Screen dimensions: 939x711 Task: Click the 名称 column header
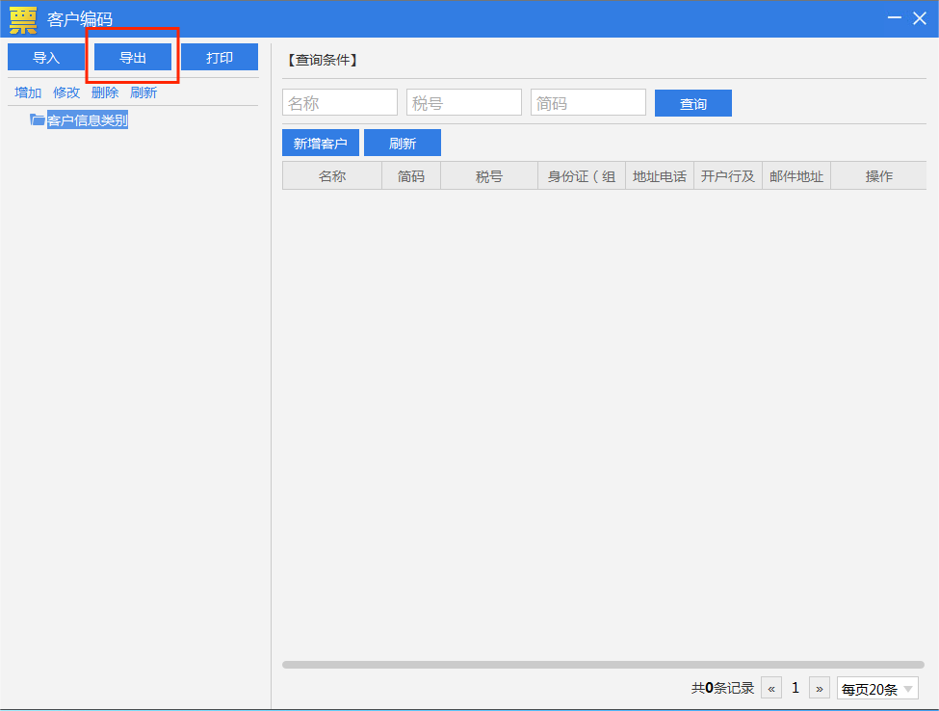(332, 175)
